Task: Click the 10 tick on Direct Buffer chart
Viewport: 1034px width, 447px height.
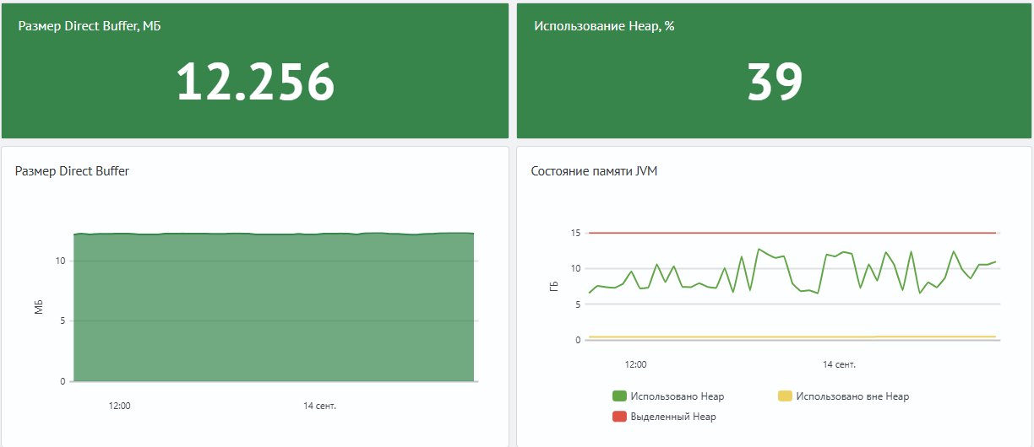Action: [x=60, y=261]
